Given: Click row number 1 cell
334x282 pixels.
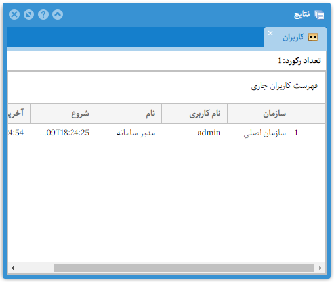Looking at the screenshot, I should tap(309, 133).
